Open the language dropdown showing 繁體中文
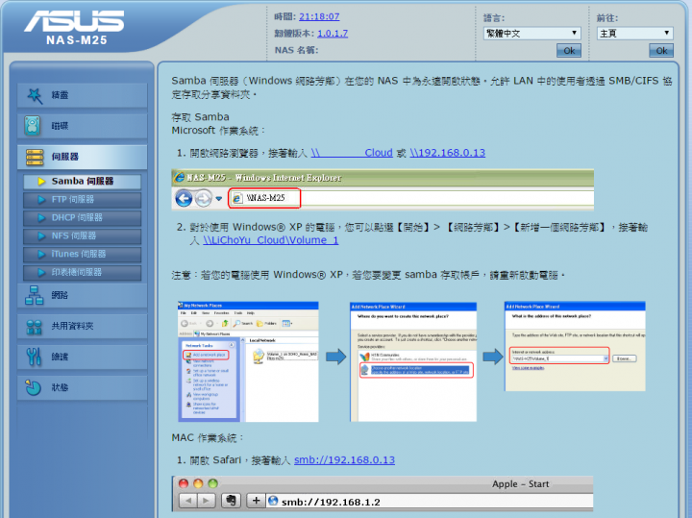692x518 pixels. click(x=531, y=33)
